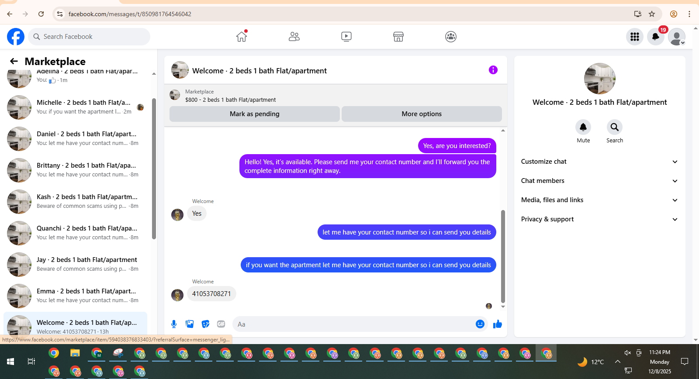This screenshot has height=379, width=699.
Task: Open Windows Start menu
Action: click(10, 362)
